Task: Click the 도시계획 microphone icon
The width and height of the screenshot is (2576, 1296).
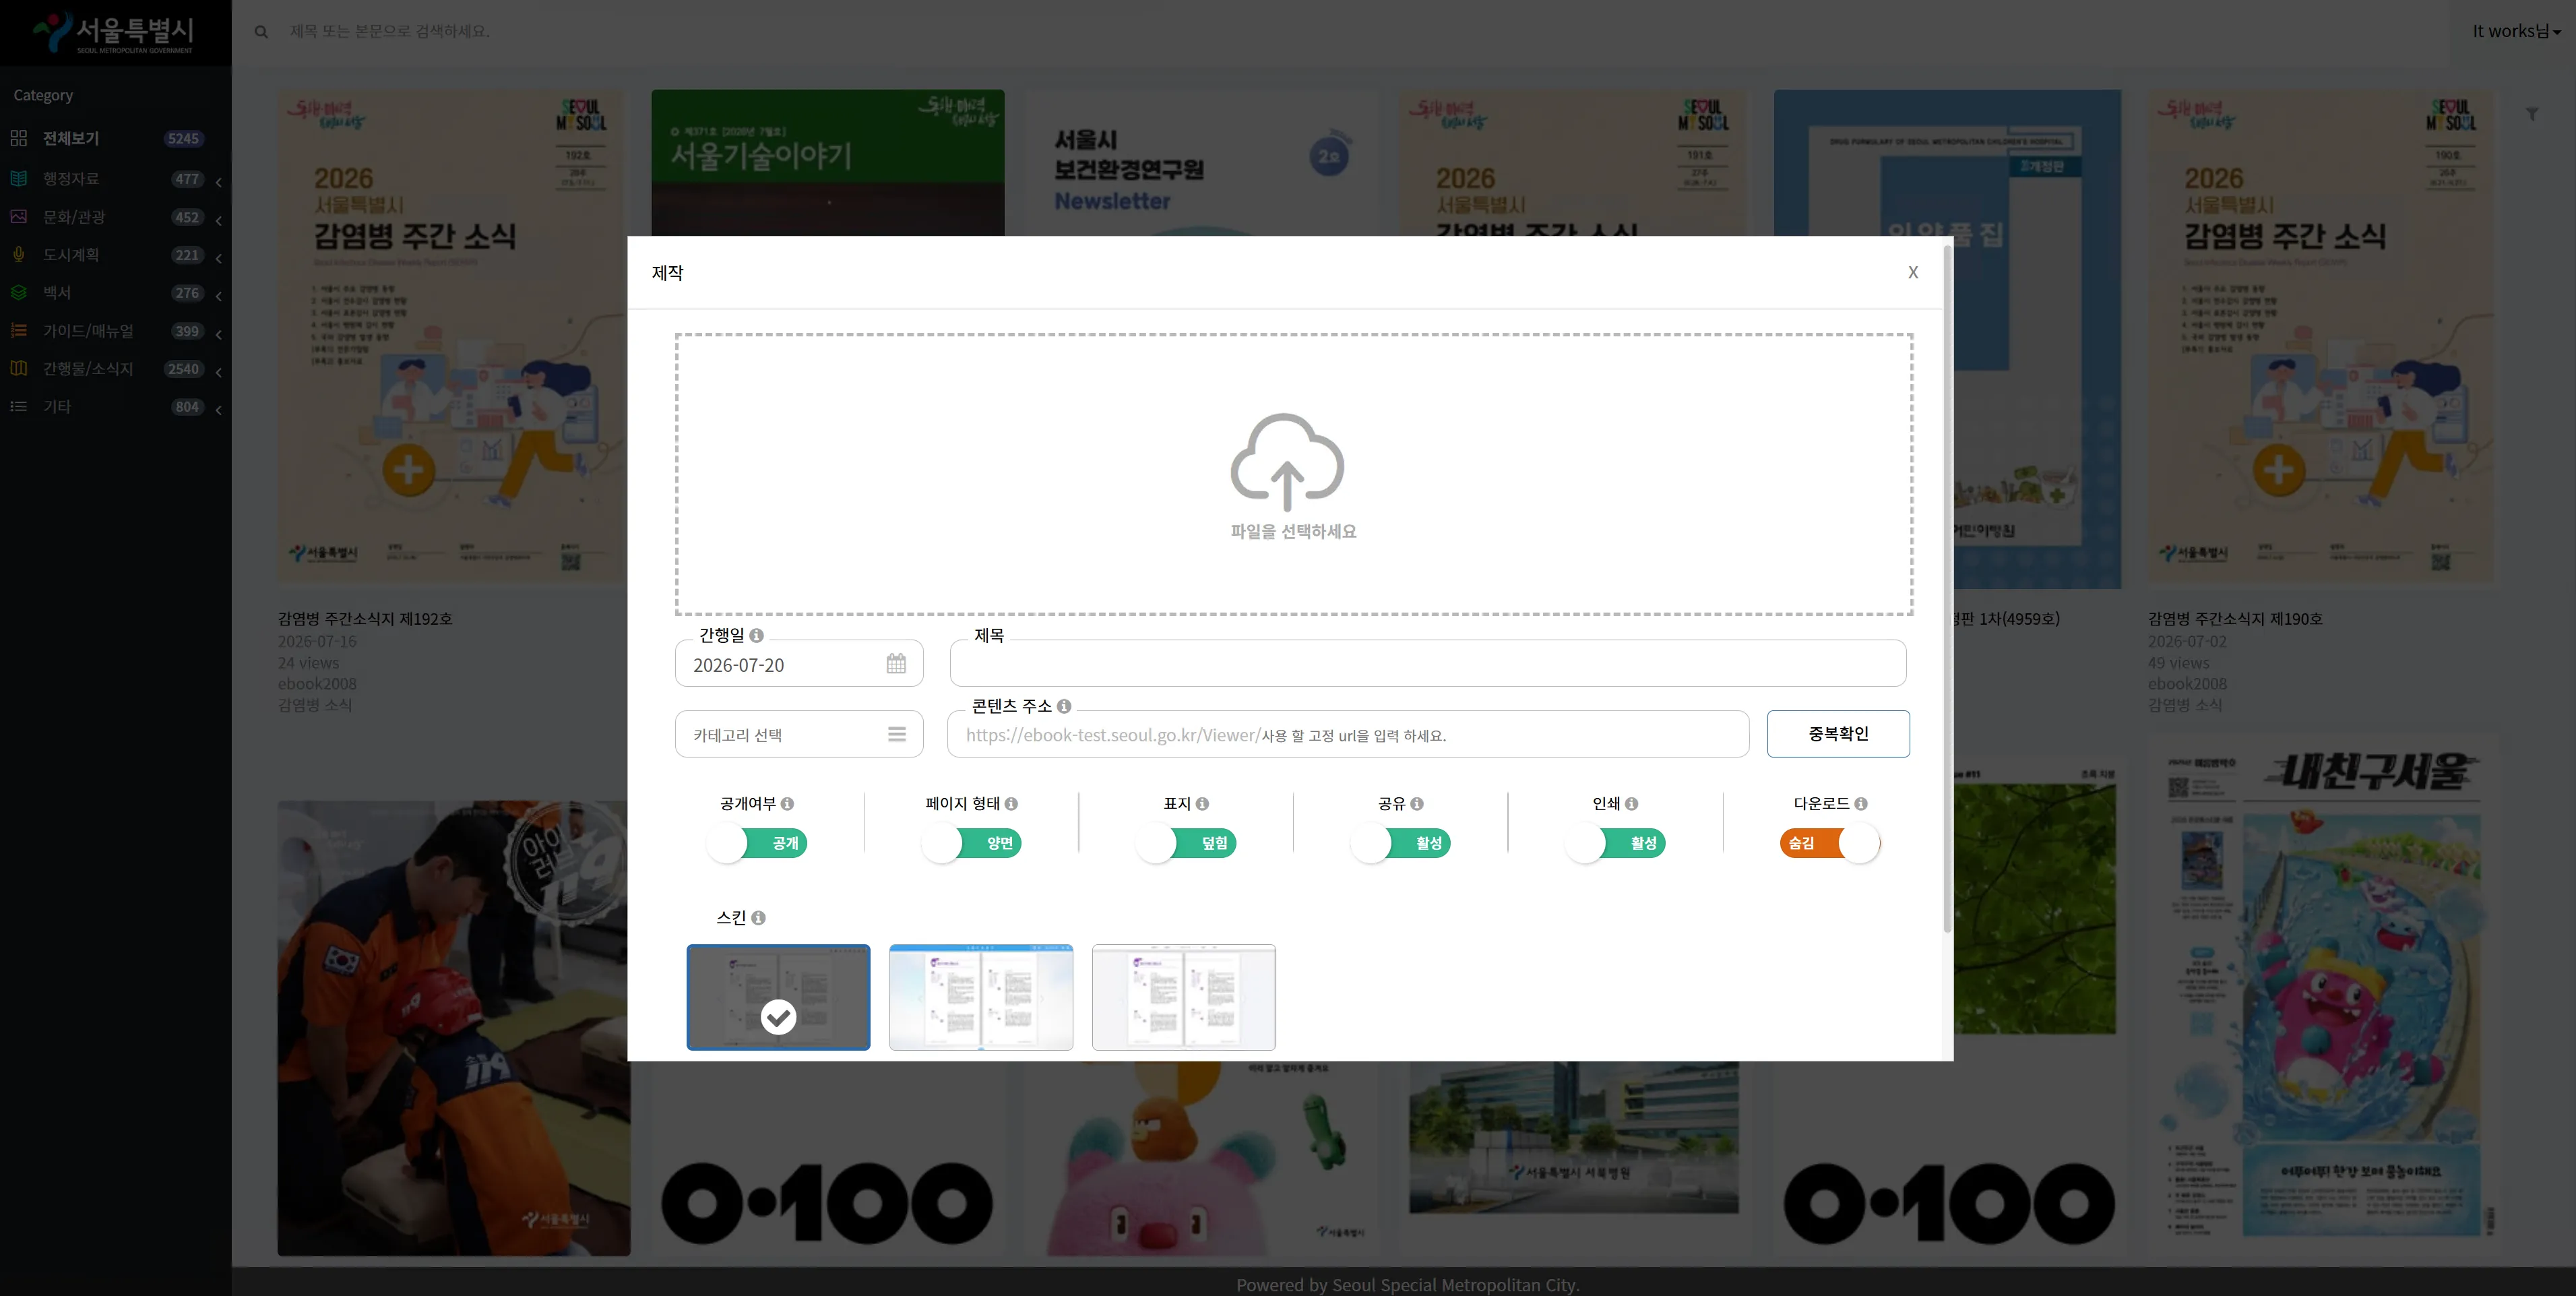Action: click(19, 254)
